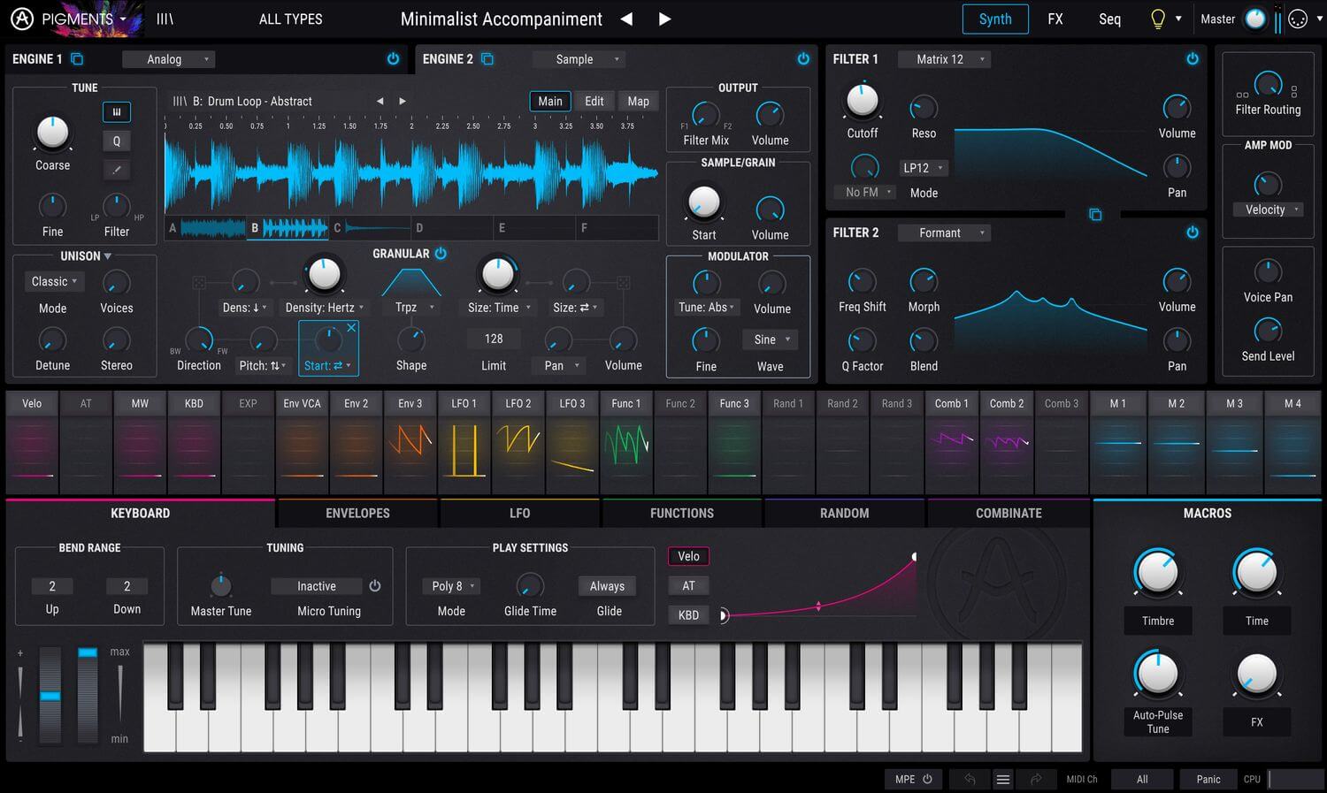Switch to the Map view of the sample
Viewport: 1327px width, 793px height.
(638, 101)
